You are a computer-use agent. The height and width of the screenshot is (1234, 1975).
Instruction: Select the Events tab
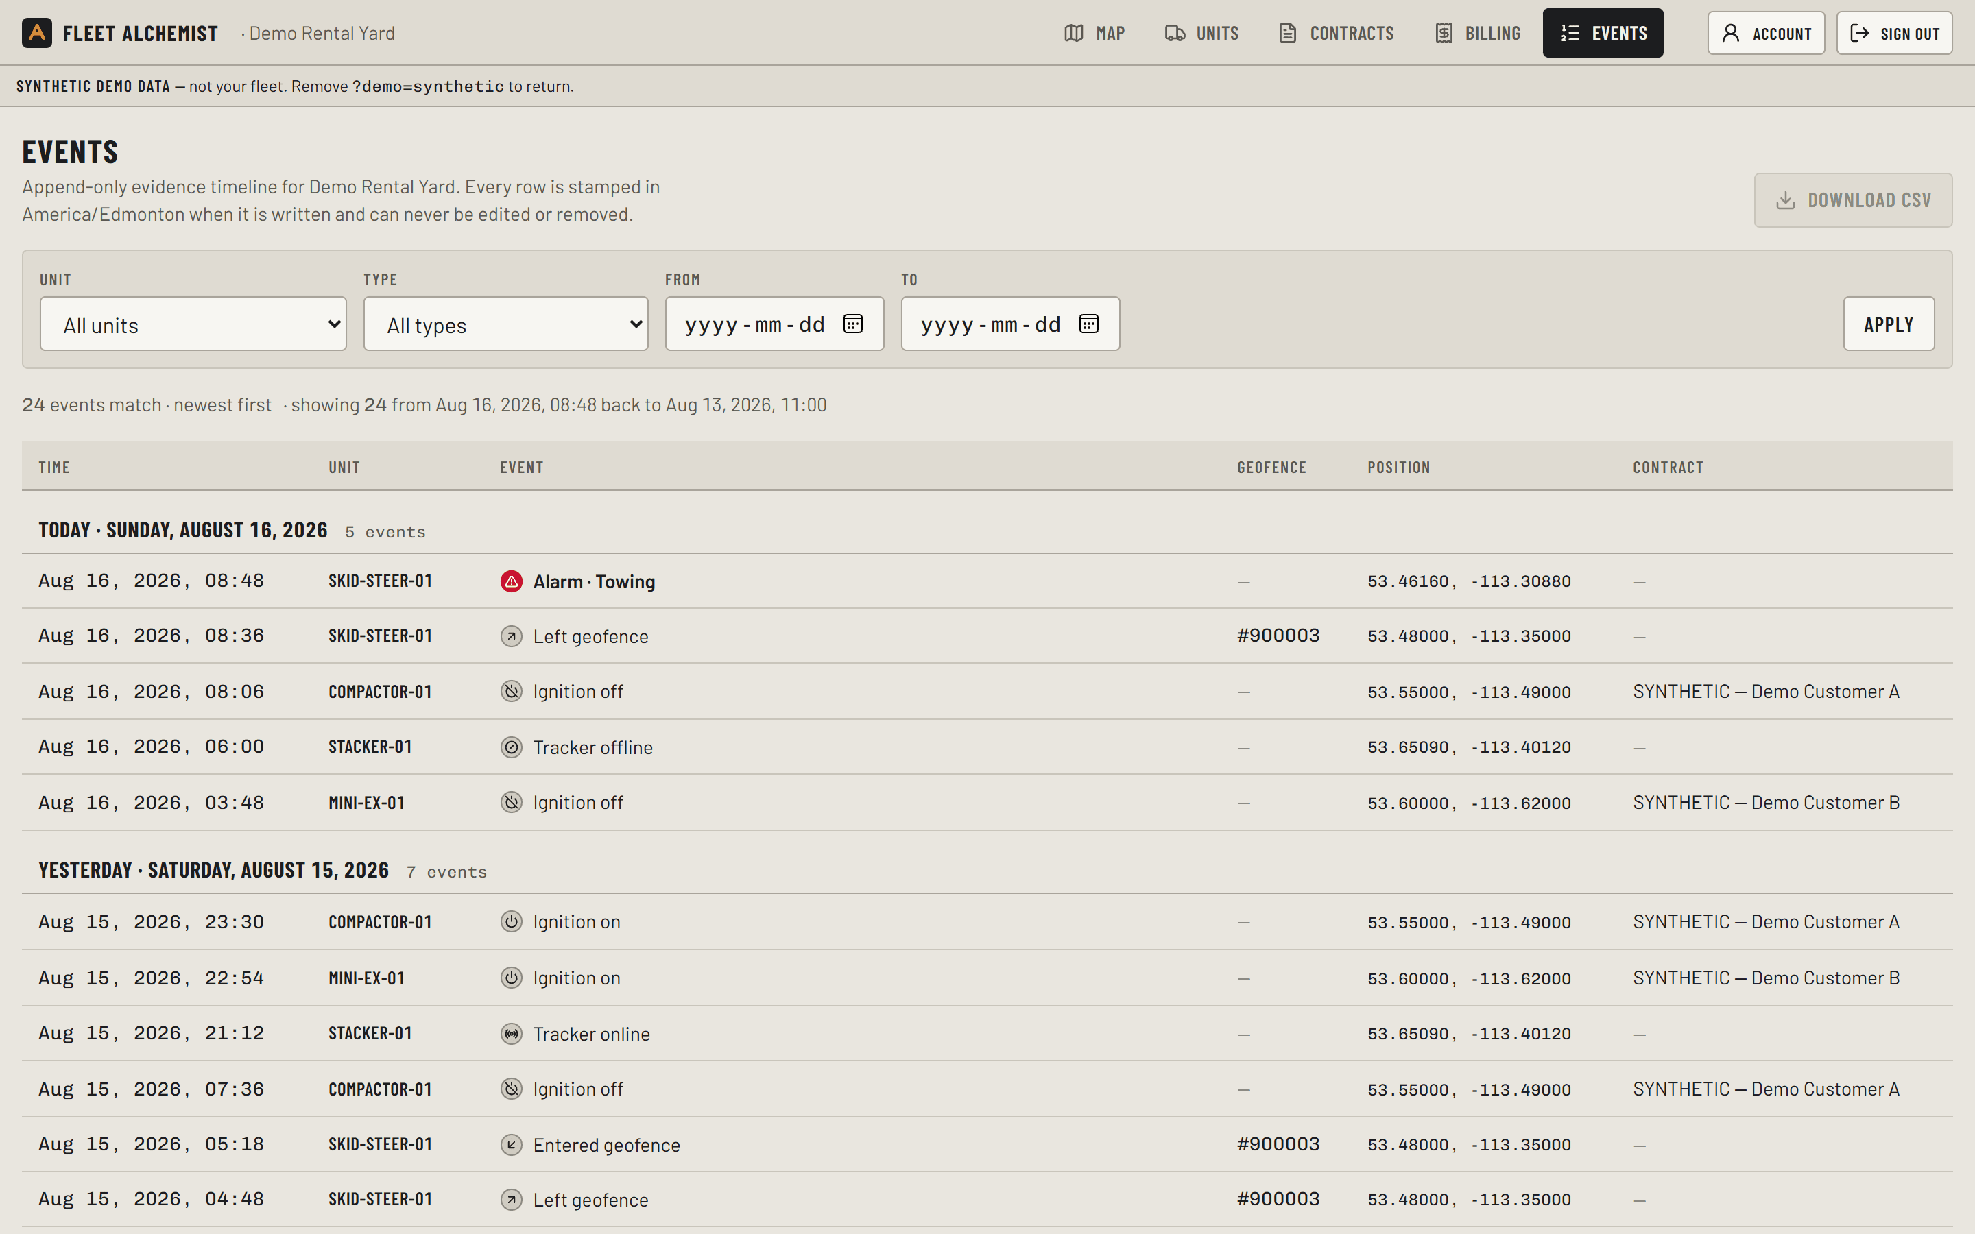(1603, 33)
